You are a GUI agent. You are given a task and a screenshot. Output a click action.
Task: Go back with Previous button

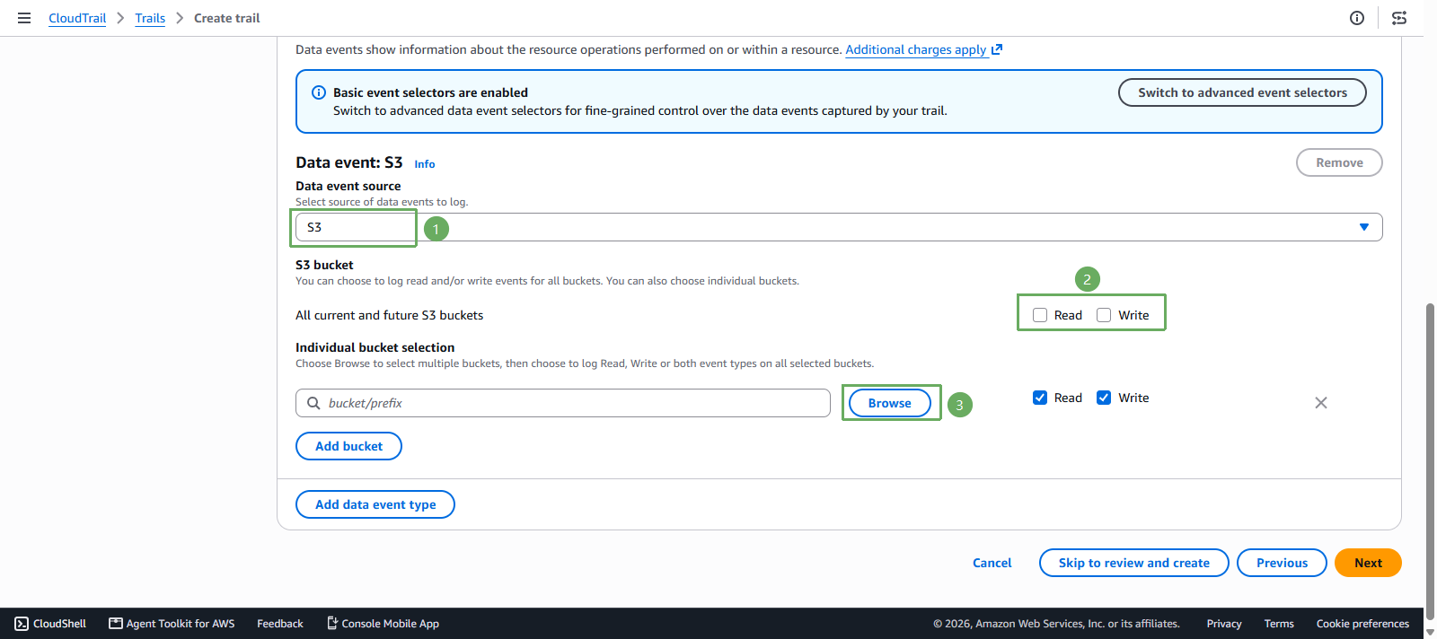(1282, 563)
